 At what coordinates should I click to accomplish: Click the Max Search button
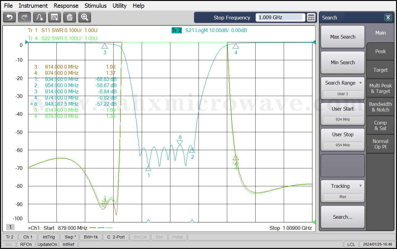(x=343, y=37)
